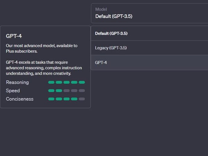Viewport: 208px width, 156px height.
Task: Click the middle pill of Reasoning rating
Action: pyautogui.click(x=67, y=83)
